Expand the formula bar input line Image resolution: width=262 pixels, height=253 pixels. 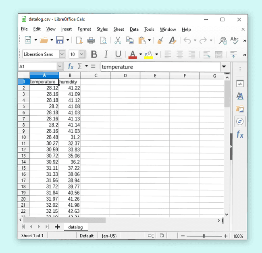(224, 66)
